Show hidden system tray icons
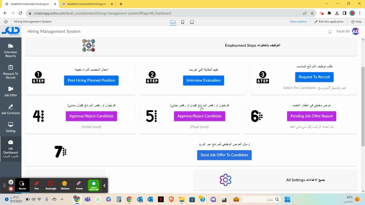This screenshot has width=365, height=205. tap(62, 199)
